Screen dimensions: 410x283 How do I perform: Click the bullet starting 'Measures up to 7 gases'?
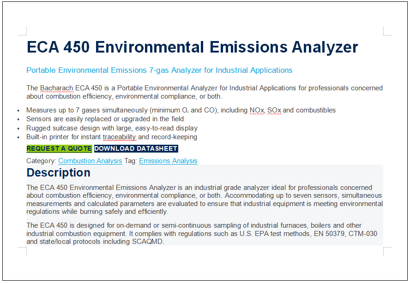pyautogui.click(x=181, y=111)
